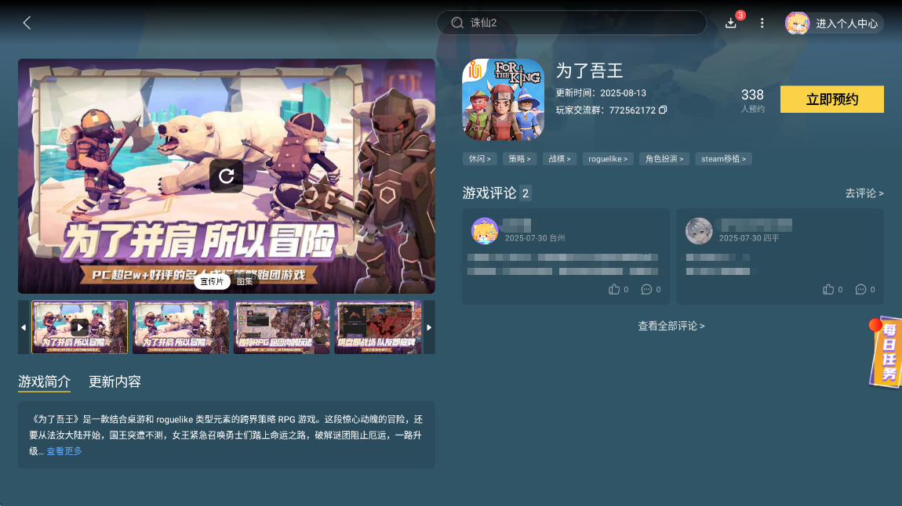The height and width of the screenshot is (506, 902).
Task: Click the search magnifier icon
Action: [x=457, y=23]
